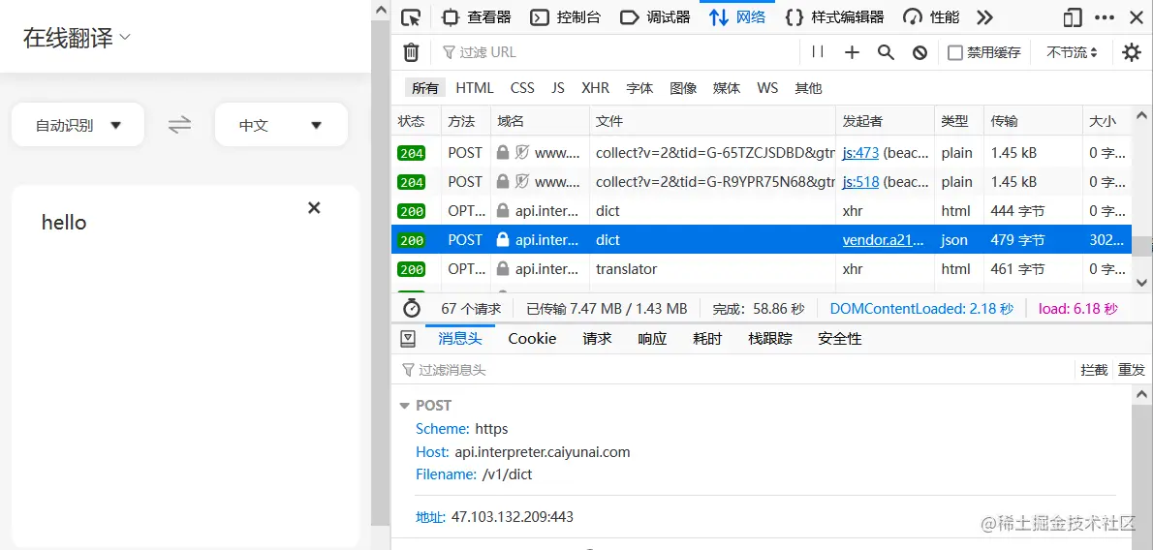This screenshot has width=1153, height=550.
Task: Open the 调试器 debugger tab
Action: (x=655, y=17)
